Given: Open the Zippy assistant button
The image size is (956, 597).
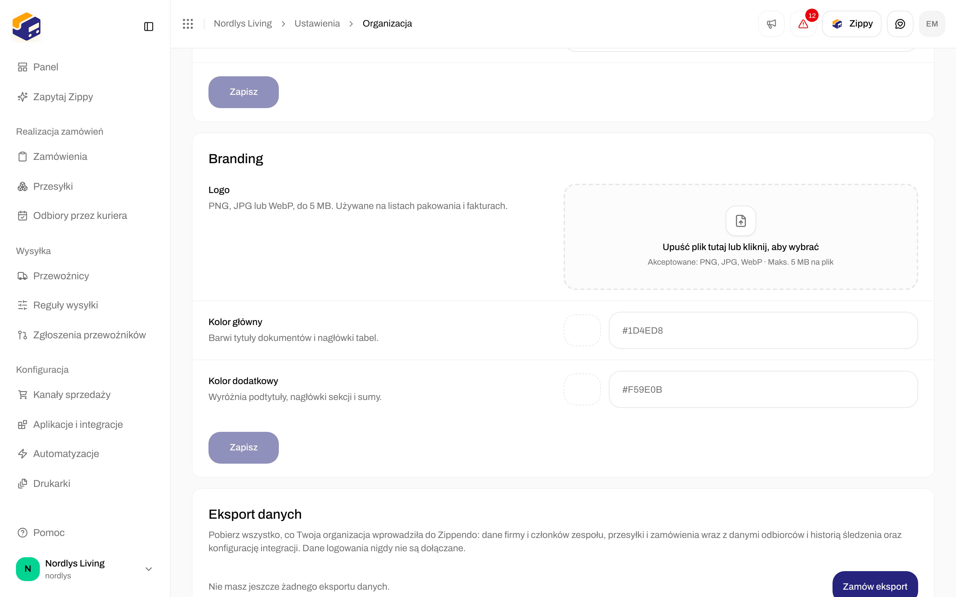Looking at the screenshot, I should (x=851, y=24).
